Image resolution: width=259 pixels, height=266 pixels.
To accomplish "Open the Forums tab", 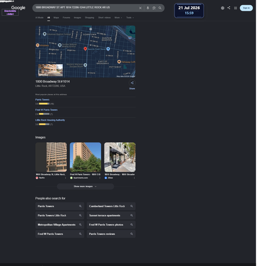I will click(66, 18).
